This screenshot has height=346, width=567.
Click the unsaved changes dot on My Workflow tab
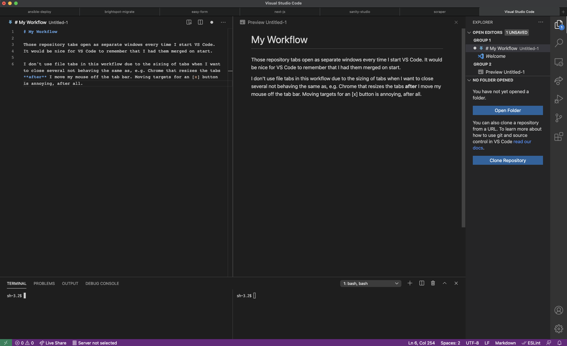212,22
